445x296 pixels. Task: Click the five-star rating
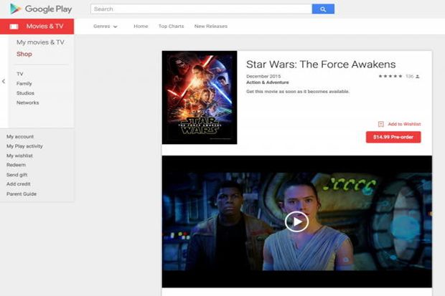(390, 76)
